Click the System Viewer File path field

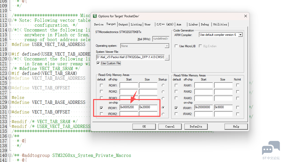130,57
